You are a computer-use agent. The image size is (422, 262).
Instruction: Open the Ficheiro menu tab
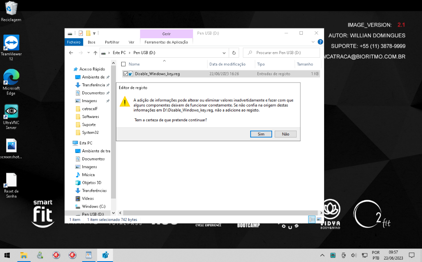tap(74, 42)
